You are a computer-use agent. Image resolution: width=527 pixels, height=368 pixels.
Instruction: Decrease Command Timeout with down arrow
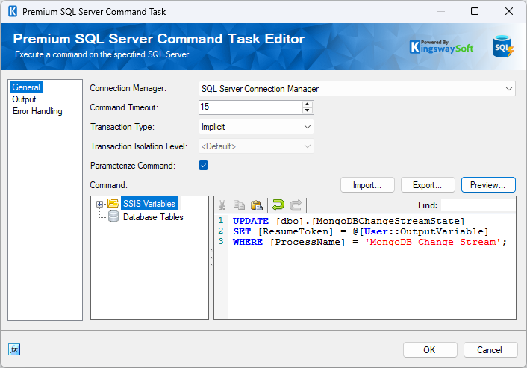point(307,110)
